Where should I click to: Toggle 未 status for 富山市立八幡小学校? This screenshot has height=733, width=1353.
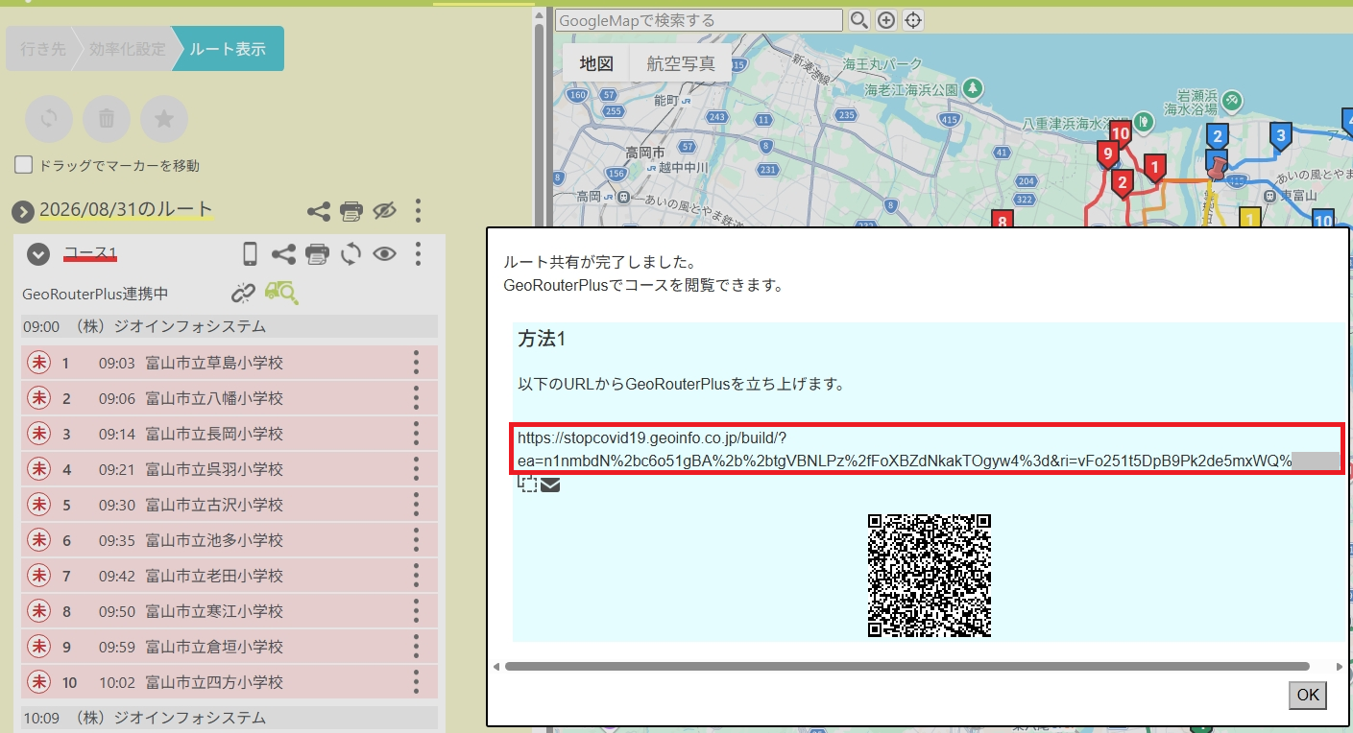point(38,398)
